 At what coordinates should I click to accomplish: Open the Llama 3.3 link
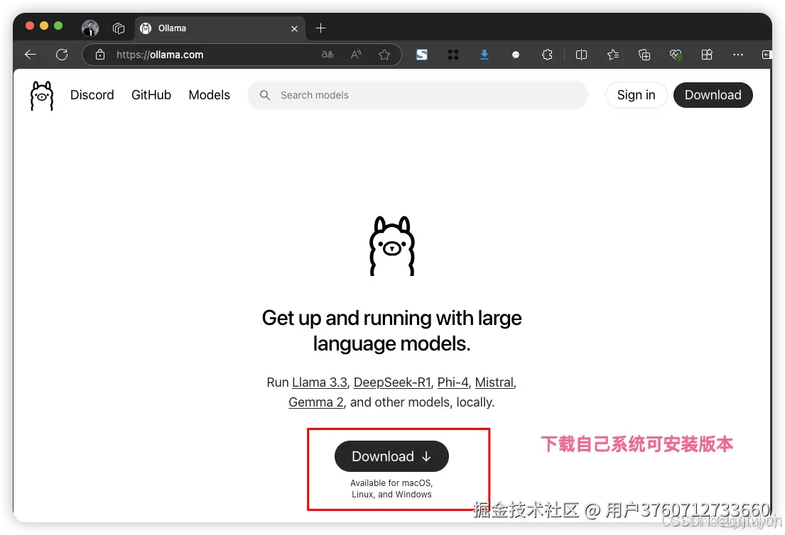click(320, 382)
